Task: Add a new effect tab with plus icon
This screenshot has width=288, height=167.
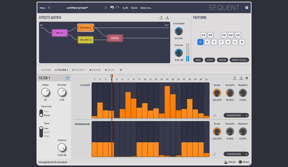Action: (x=121, y=70)
